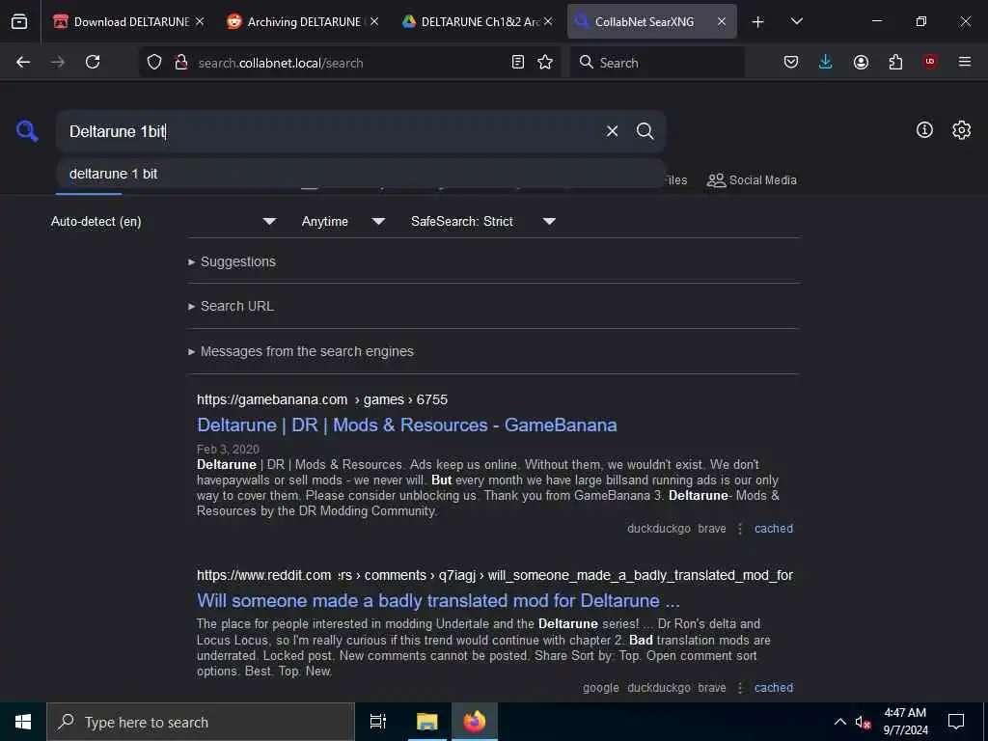
Task: Open the badly translated mod Reddit result
Action: 438,600
